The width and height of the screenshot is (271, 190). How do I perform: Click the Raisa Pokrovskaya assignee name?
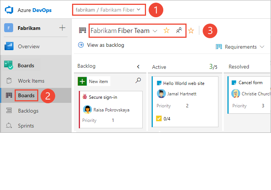(x=111, y=110)
